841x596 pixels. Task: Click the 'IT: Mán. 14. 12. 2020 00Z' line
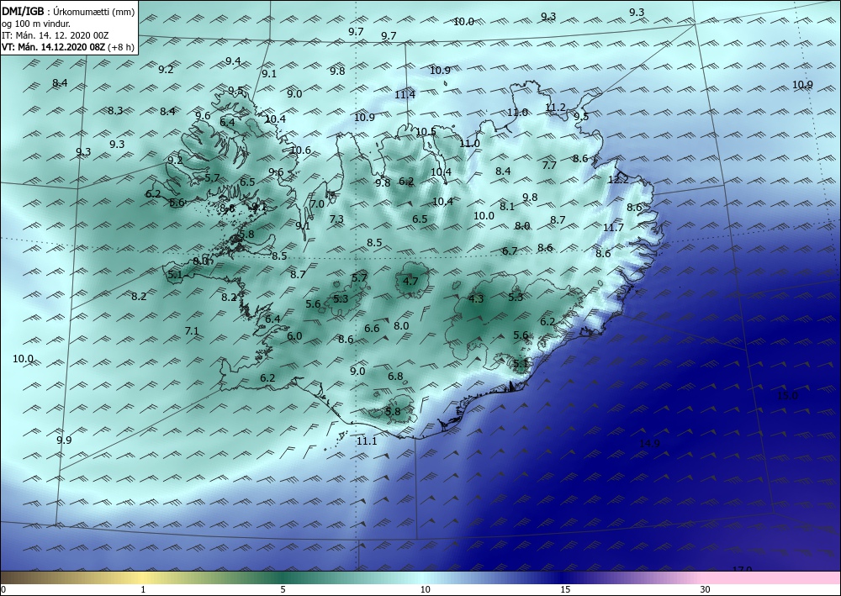[x=56, y=35]
